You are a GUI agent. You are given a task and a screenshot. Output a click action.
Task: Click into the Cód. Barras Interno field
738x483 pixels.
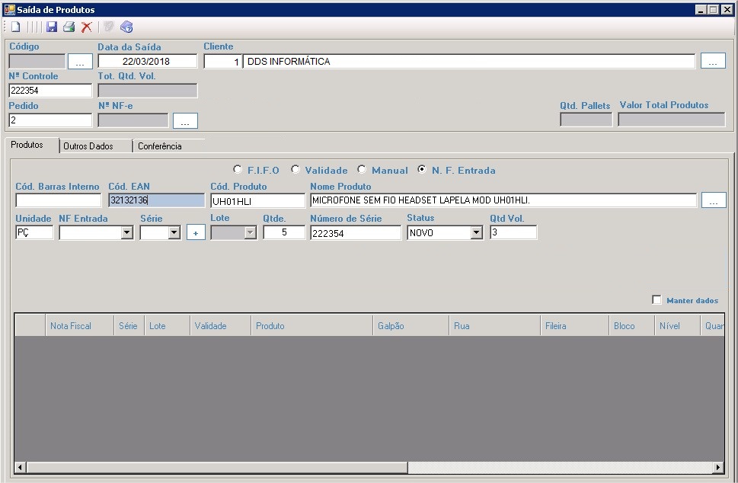(58, 201)
